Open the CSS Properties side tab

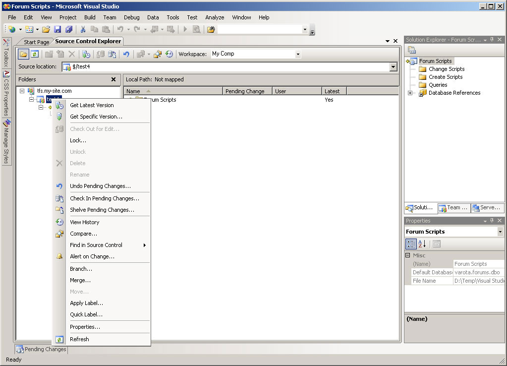[x=6, y=93]
